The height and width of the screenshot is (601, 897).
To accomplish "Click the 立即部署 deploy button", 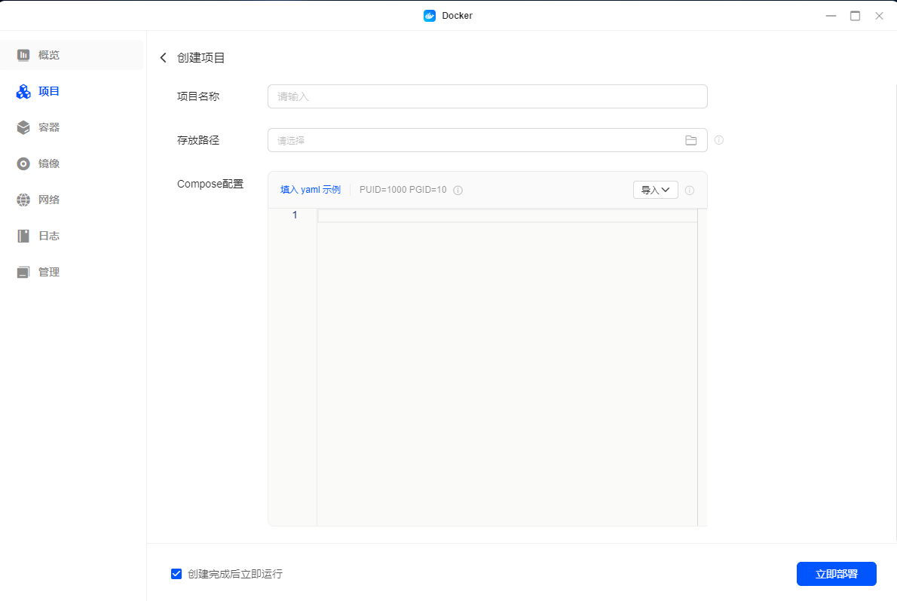I will [837, 573].
